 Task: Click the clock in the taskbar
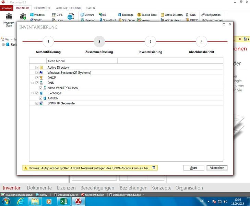coord(237,202)
